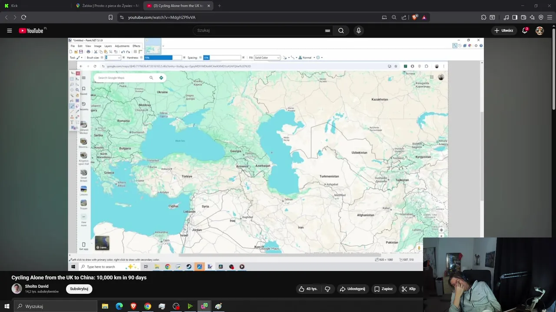Open the Paint palette app in taskbar
The height and width of the screenshot is (312, 556).
pos(218,306)
